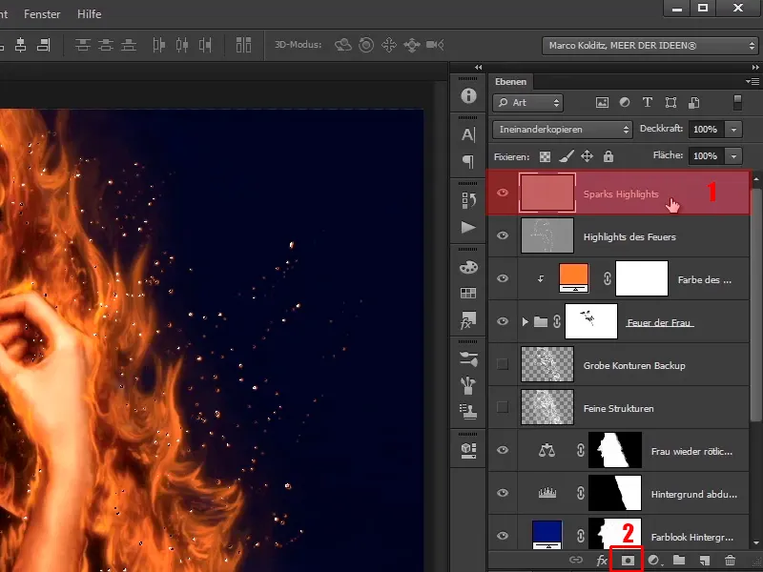The height and width of the screenshot is (572, 763).
Task: Open the Ebenen panel flyout menu
Action: point(752,81)
